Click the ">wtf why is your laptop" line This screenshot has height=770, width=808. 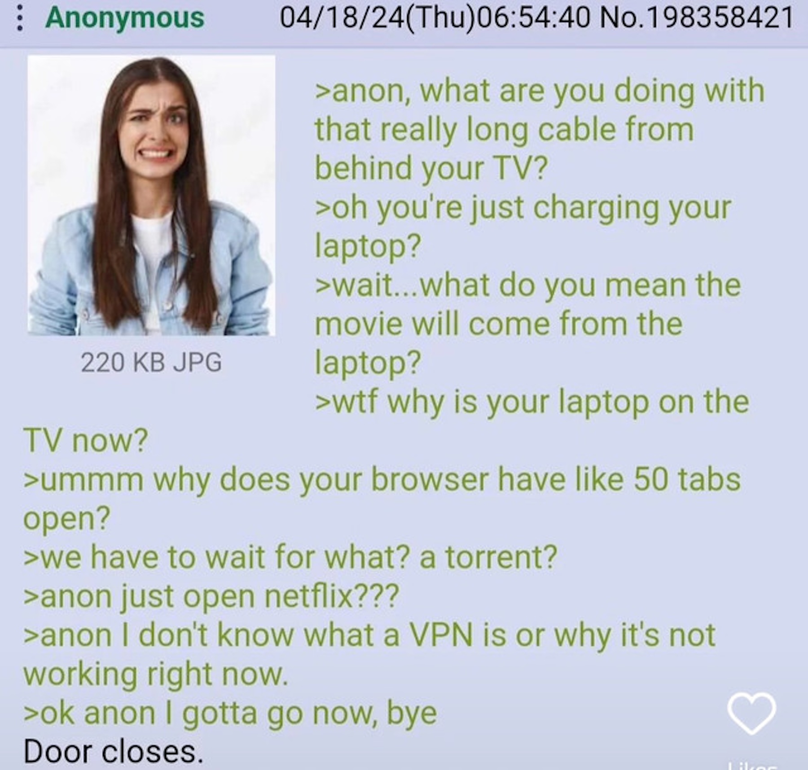(532, 402)
